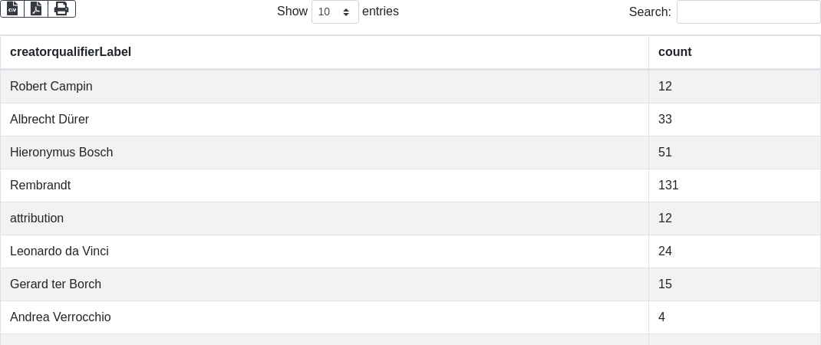Click the Leonardo da Vinci cell

pyautogui.click(x=325, y=251)
